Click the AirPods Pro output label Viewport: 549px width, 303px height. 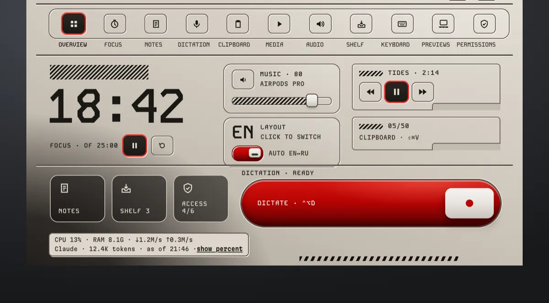click(x=282, y=84)
